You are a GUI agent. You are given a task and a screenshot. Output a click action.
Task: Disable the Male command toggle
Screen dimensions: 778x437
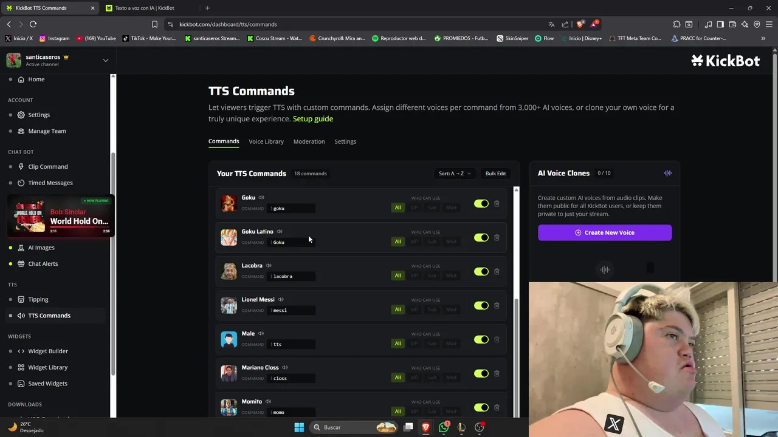(481, 339)
